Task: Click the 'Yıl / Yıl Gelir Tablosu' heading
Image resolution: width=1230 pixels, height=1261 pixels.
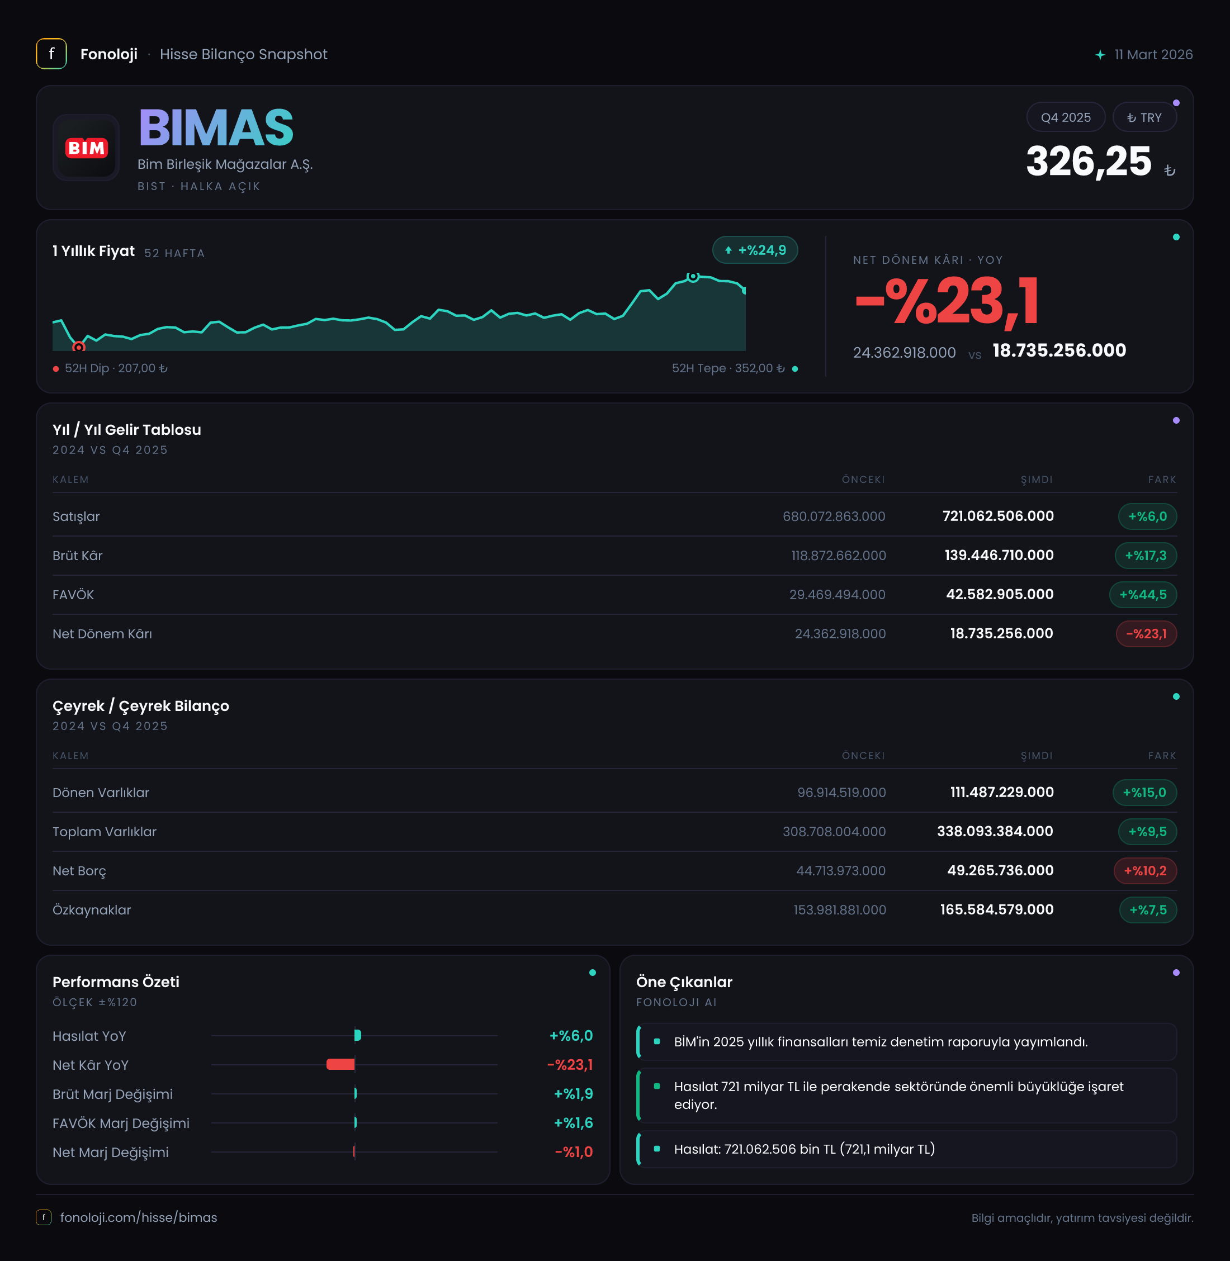Action: pos(126,430)
